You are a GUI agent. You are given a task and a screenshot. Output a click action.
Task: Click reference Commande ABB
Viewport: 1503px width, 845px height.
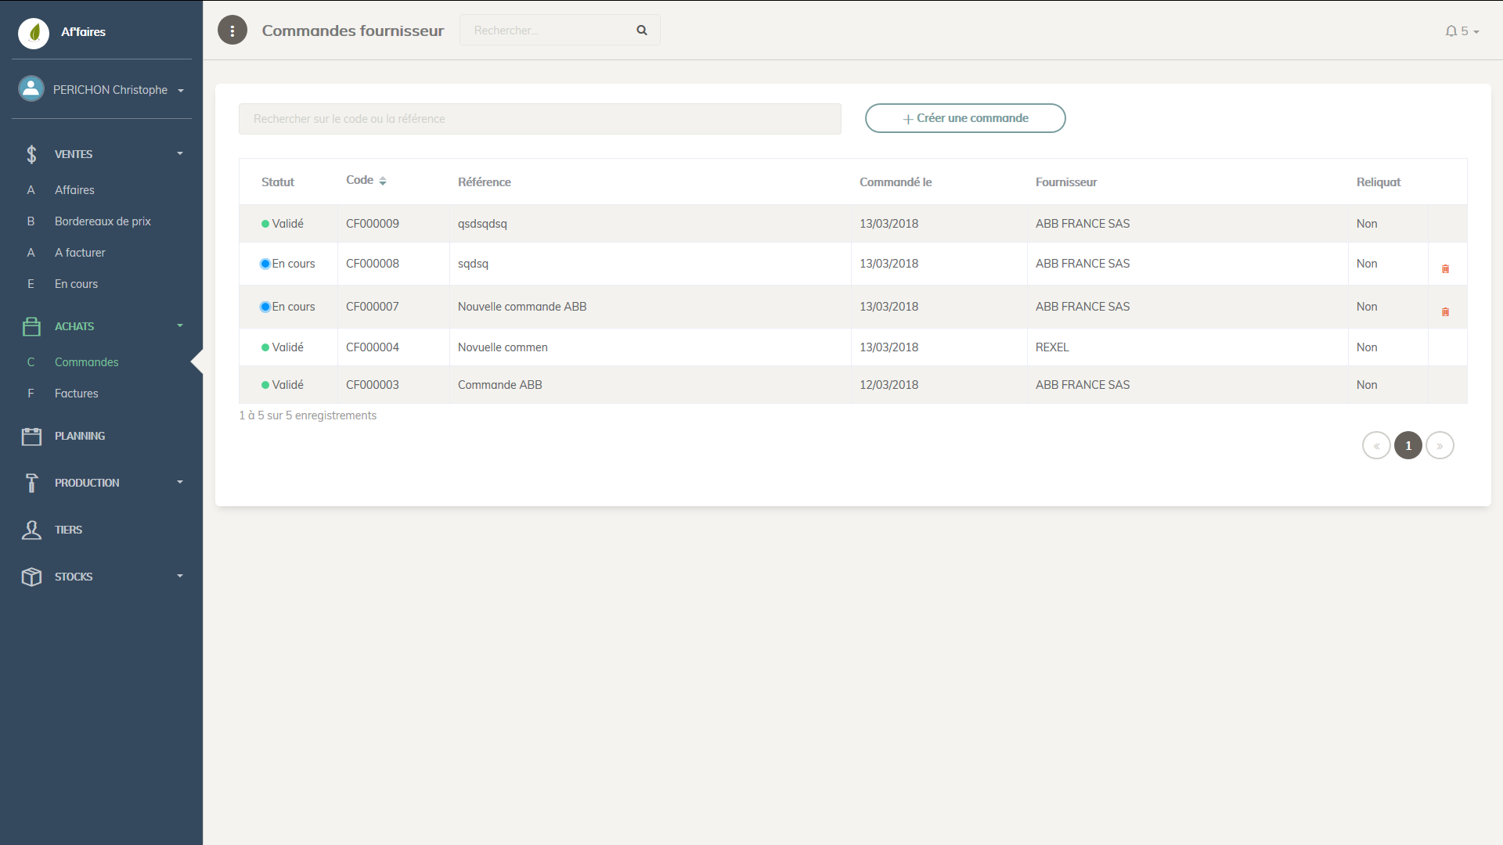[x=499, y=385]
